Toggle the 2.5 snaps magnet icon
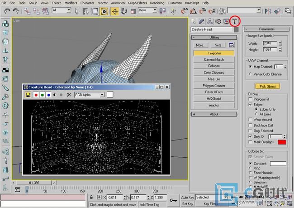Image resolution: width=294 pixels, height=208 pixels. pyautogui.click(x=184, y=11)
